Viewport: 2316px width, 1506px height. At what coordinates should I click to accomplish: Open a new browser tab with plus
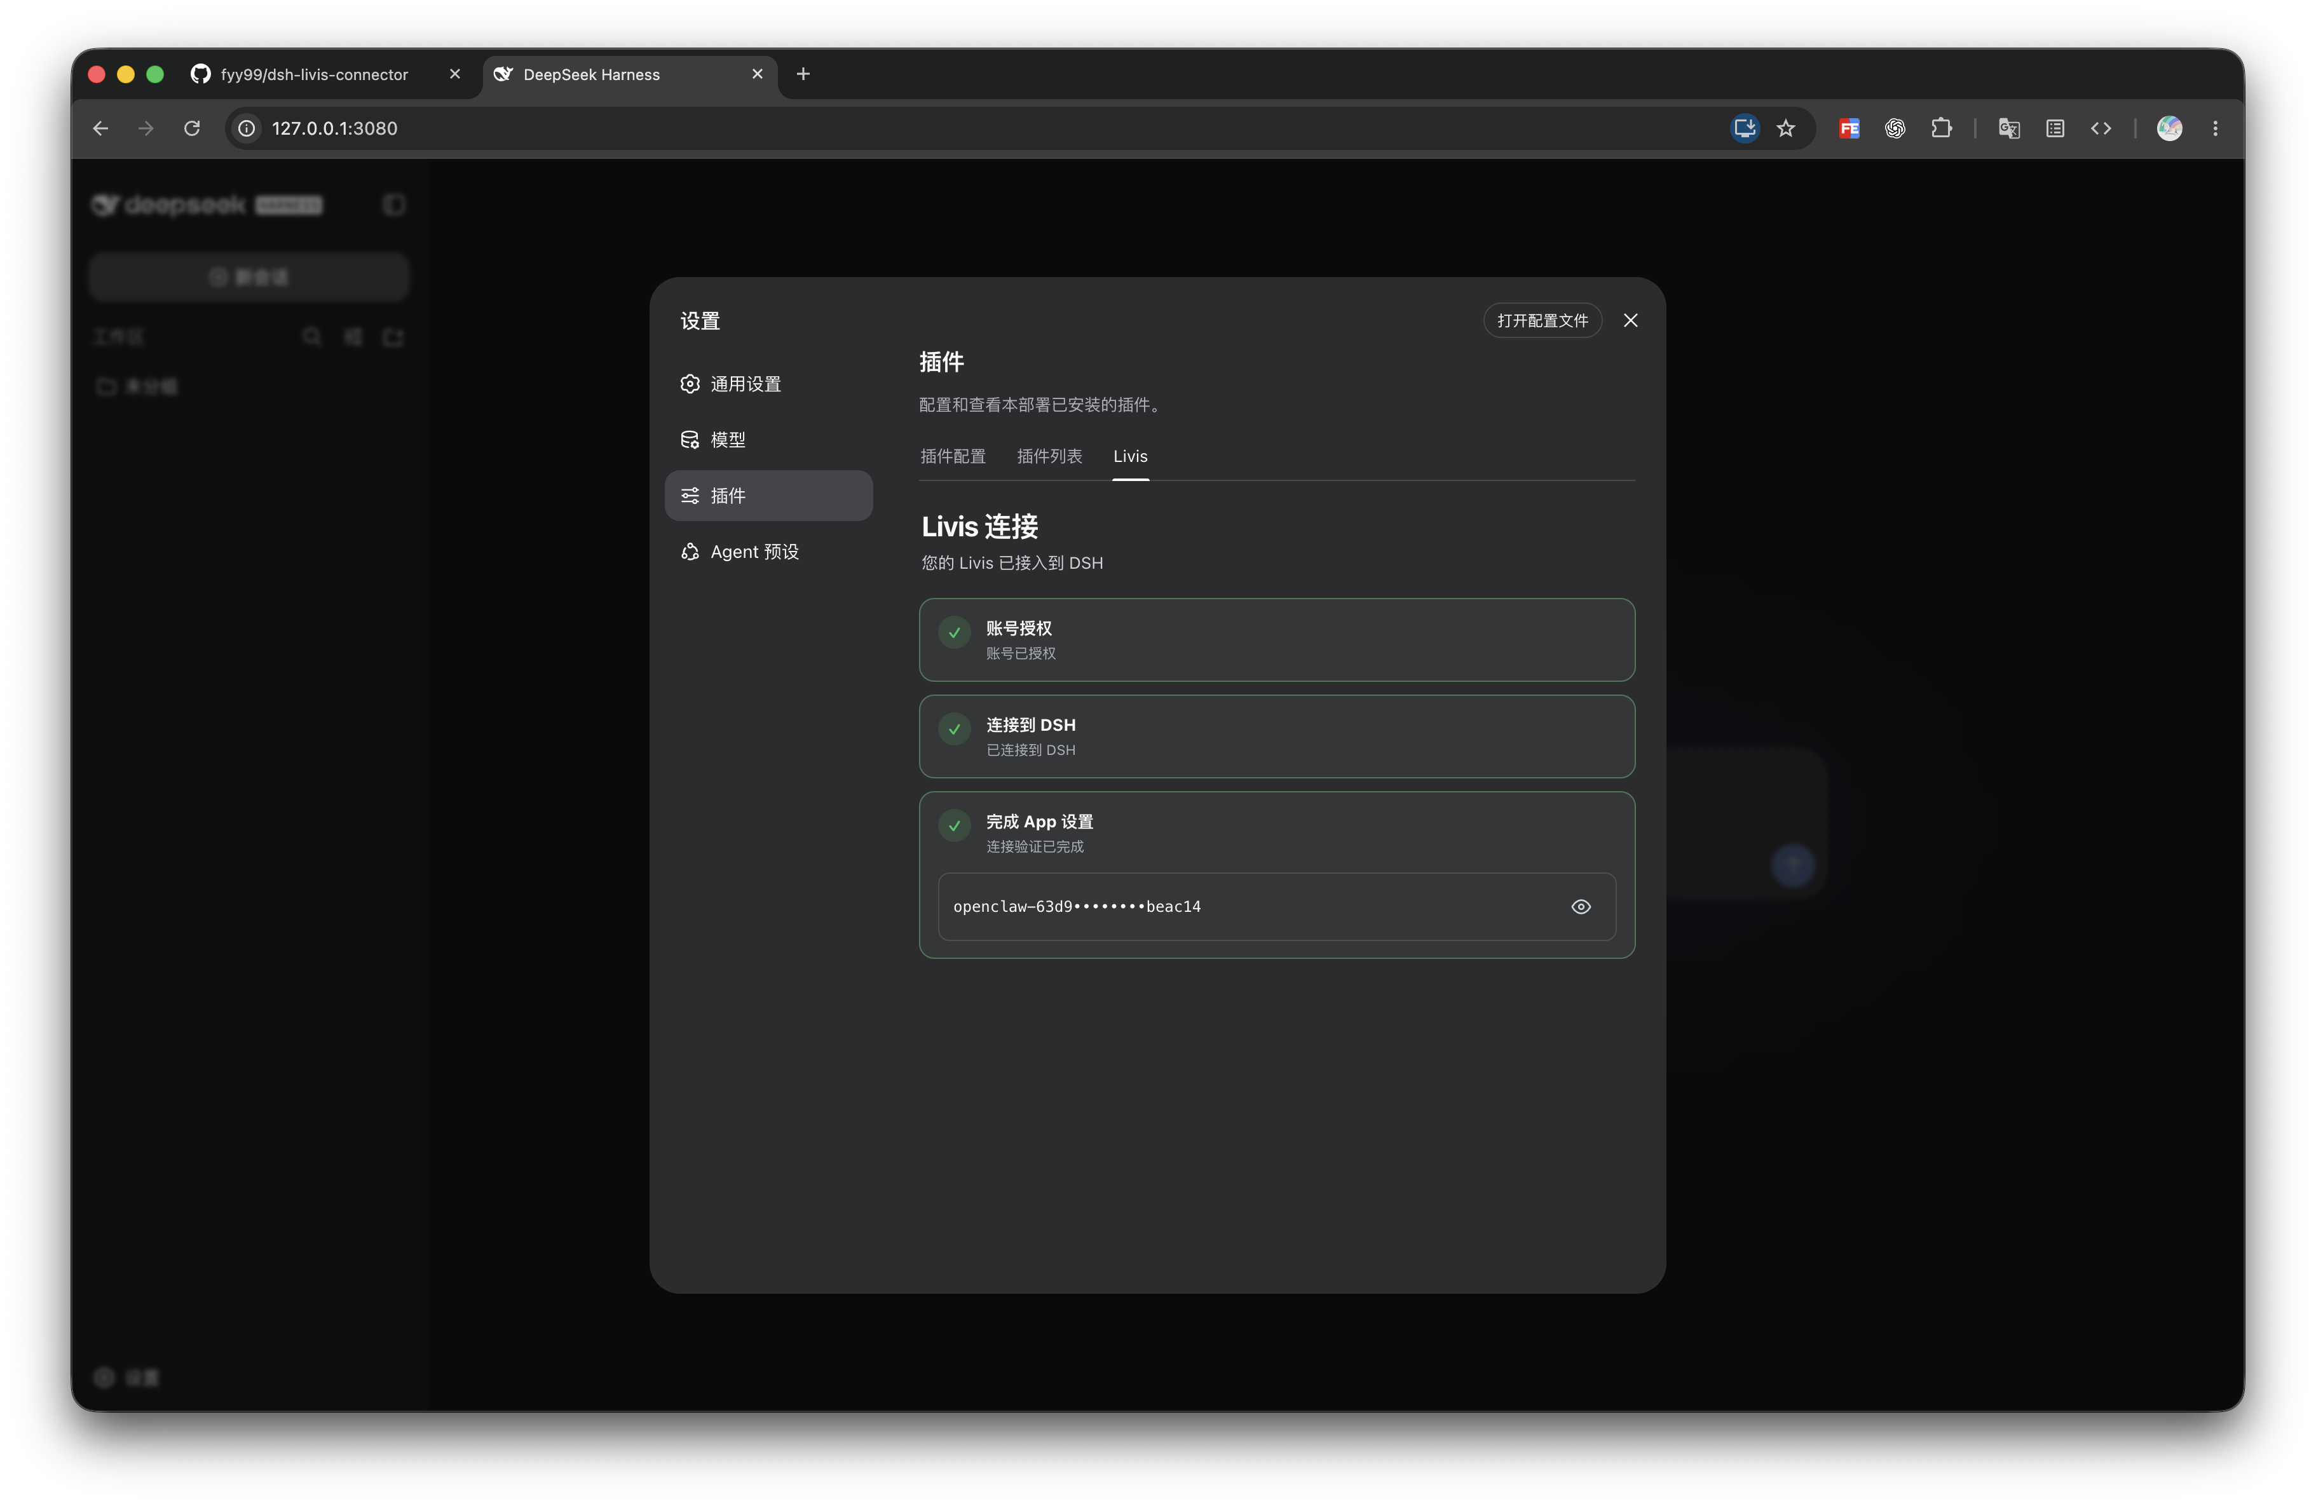(x=803, y=74)
